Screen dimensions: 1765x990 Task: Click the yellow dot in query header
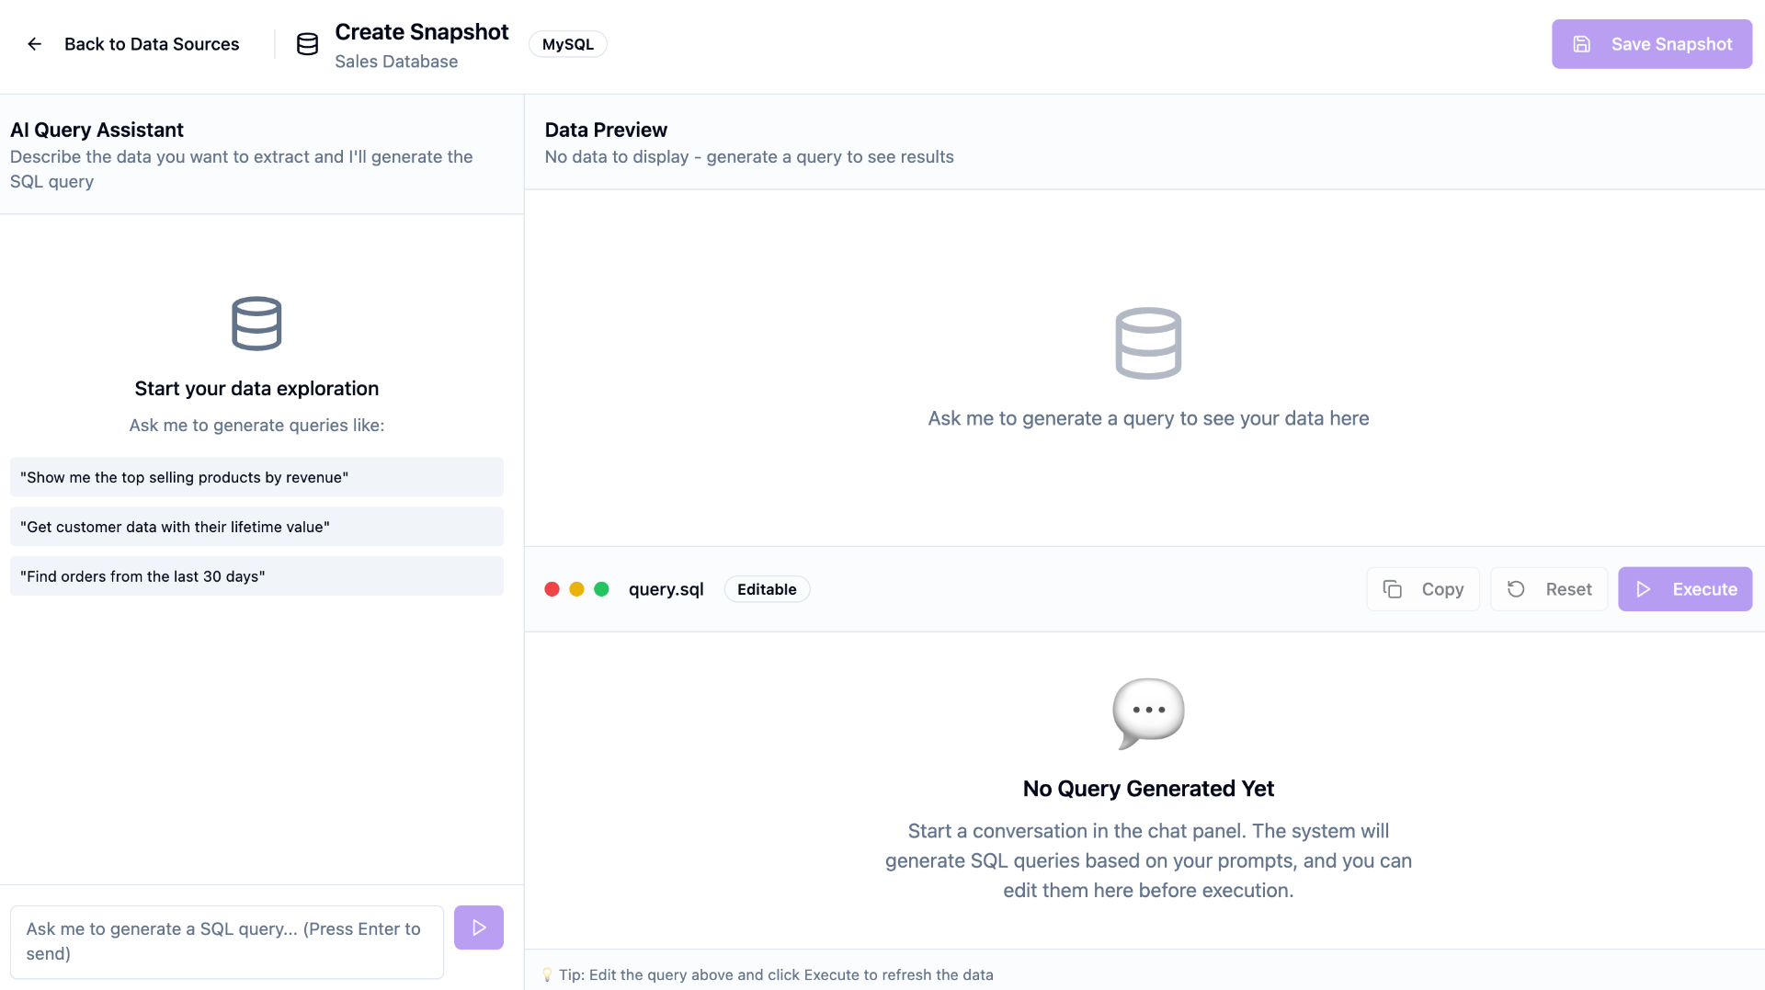tap(576, 589)
